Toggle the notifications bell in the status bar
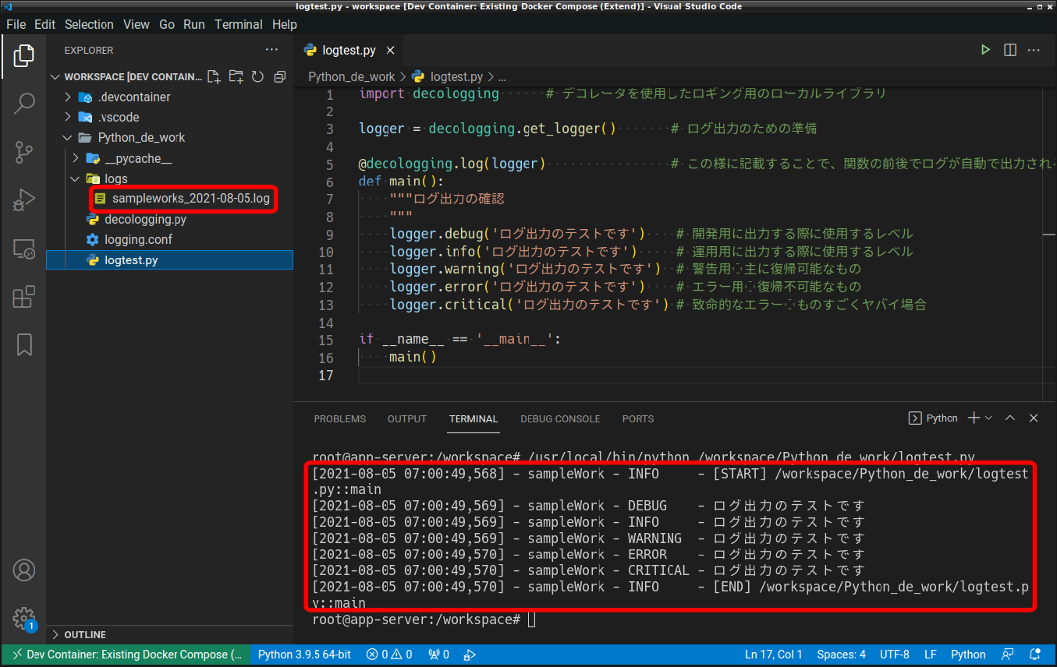Viewport: 1057px width, 667px height. click(1035, 654)
